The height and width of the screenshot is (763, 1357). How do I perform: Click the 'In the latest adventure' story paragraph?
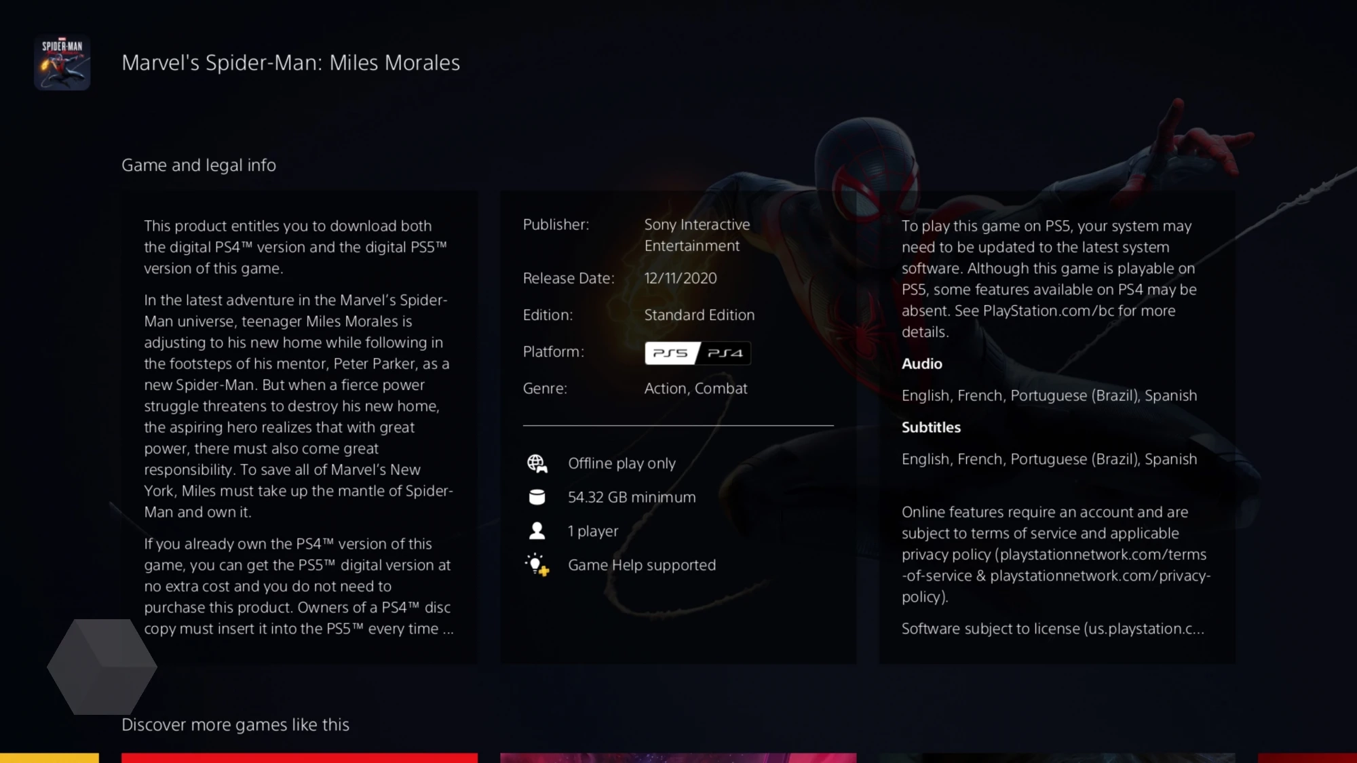click(299, 406)
